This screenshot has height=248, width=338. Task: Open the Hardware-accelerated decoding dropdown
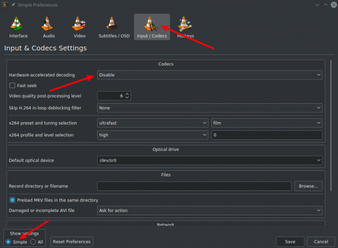pyautogui.click(x=210, y=75)
